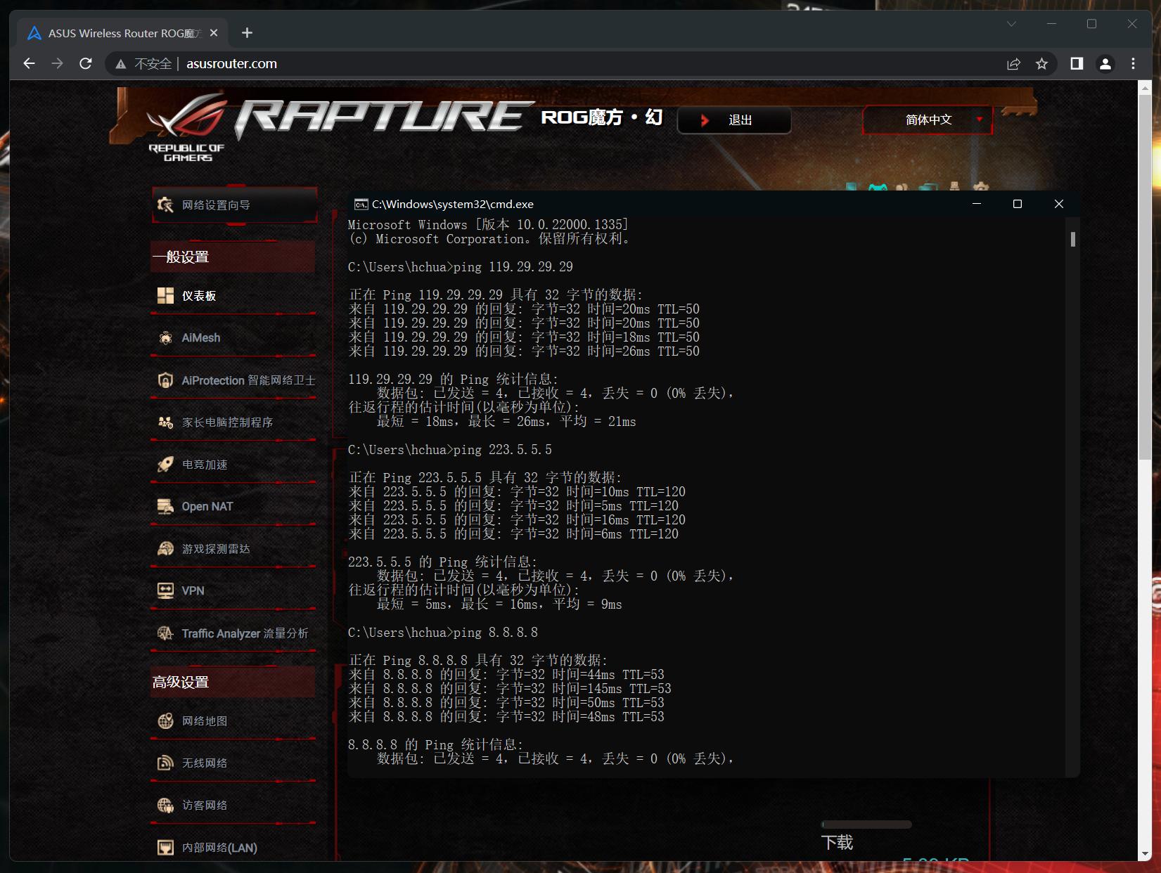
Task: Open Traffic Analyzer 流量分析
Action: (244, 633)
